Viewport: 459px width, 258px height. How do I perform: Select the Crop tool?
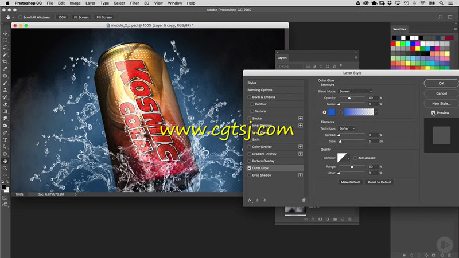click(5, 61)
